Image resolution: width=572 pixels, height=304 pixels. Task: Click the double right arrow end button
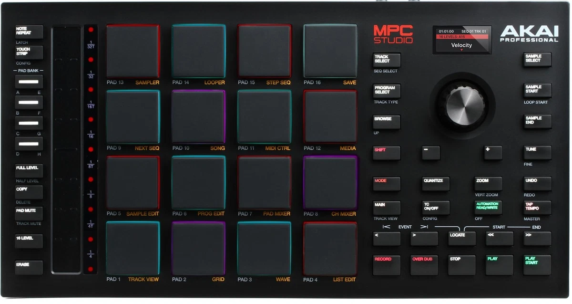coord(537,239)
